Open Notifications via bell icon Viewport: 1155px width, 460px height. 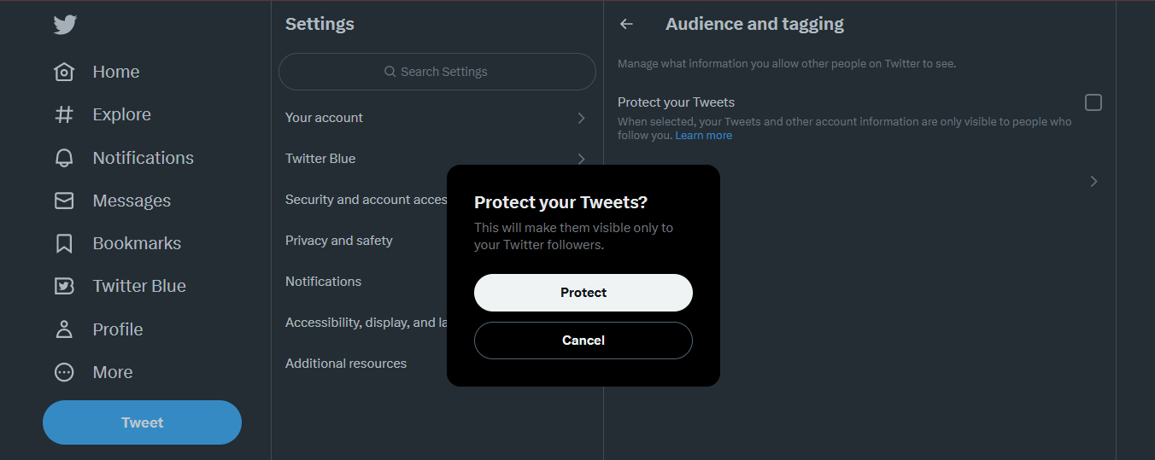64,158
